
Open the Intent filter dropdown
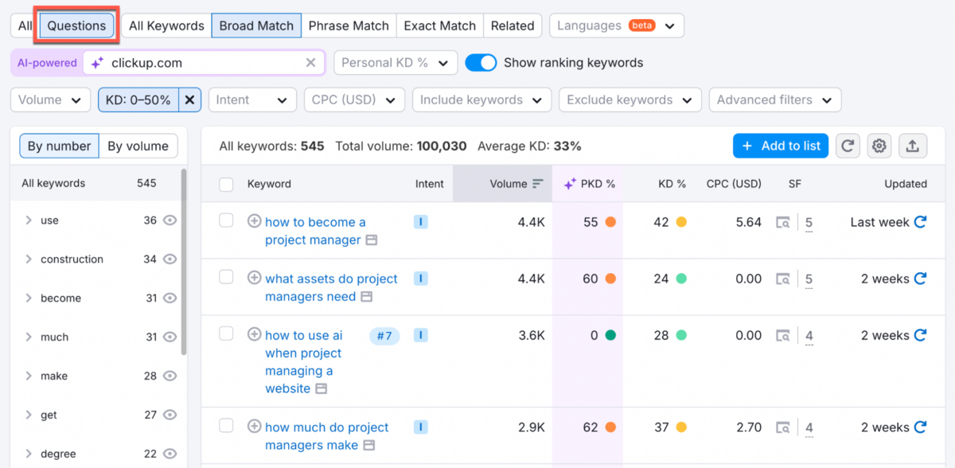click(251, 99)
